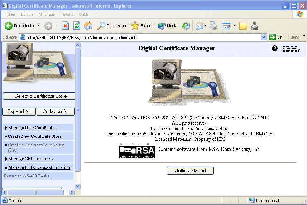Click the Expand All button
The image size is (307, 205).
point(19,112)
